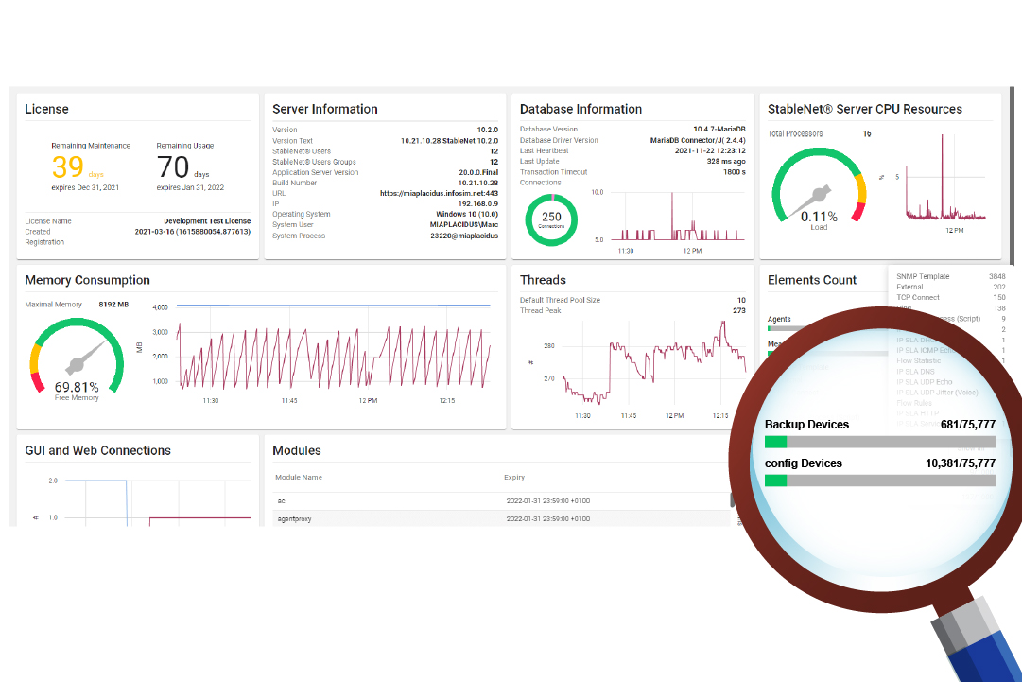The image size is (1022, 682).
Task: Click 'expires Jan 31, 2022' text
Action: (190, 188)
